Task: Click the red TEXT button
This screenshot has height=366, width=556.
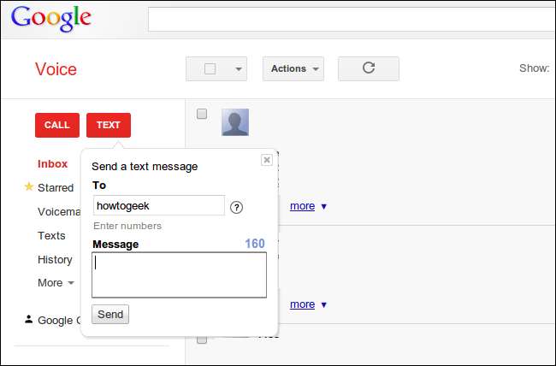Action: tap(109, 125)
